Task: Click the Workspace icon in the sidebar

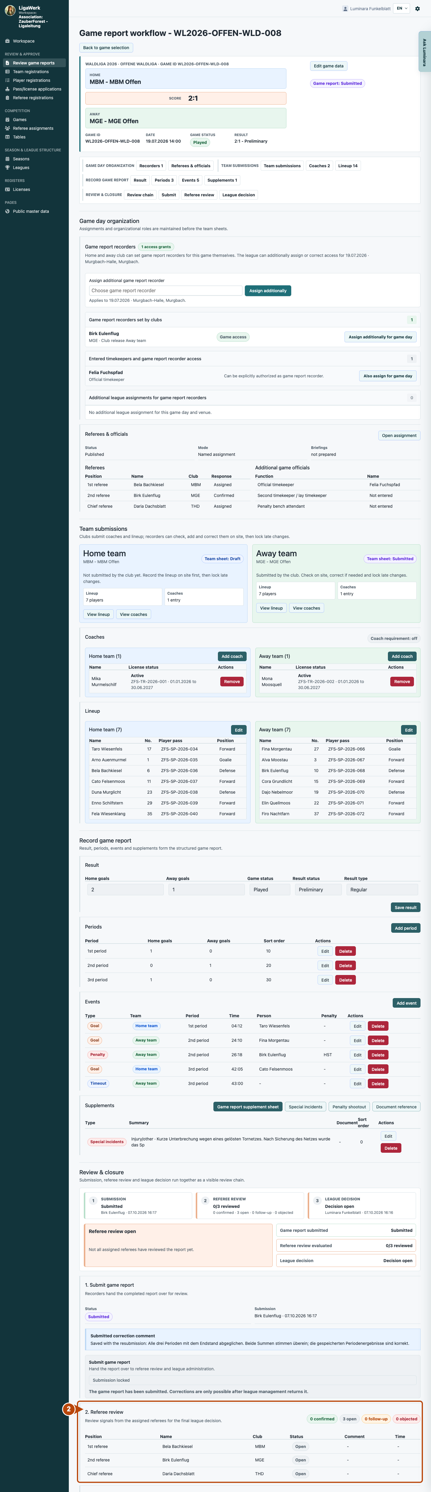Action: point(7,41)
